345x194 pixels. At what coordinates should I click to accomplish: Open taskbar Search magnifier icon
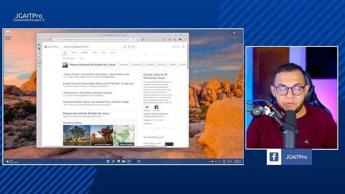(113, 162)
